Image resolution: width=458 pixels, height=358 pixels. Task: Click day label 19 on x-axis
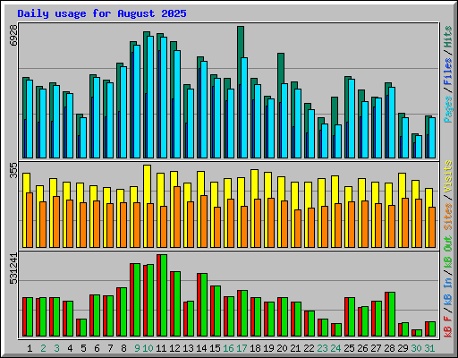point(268,348)
